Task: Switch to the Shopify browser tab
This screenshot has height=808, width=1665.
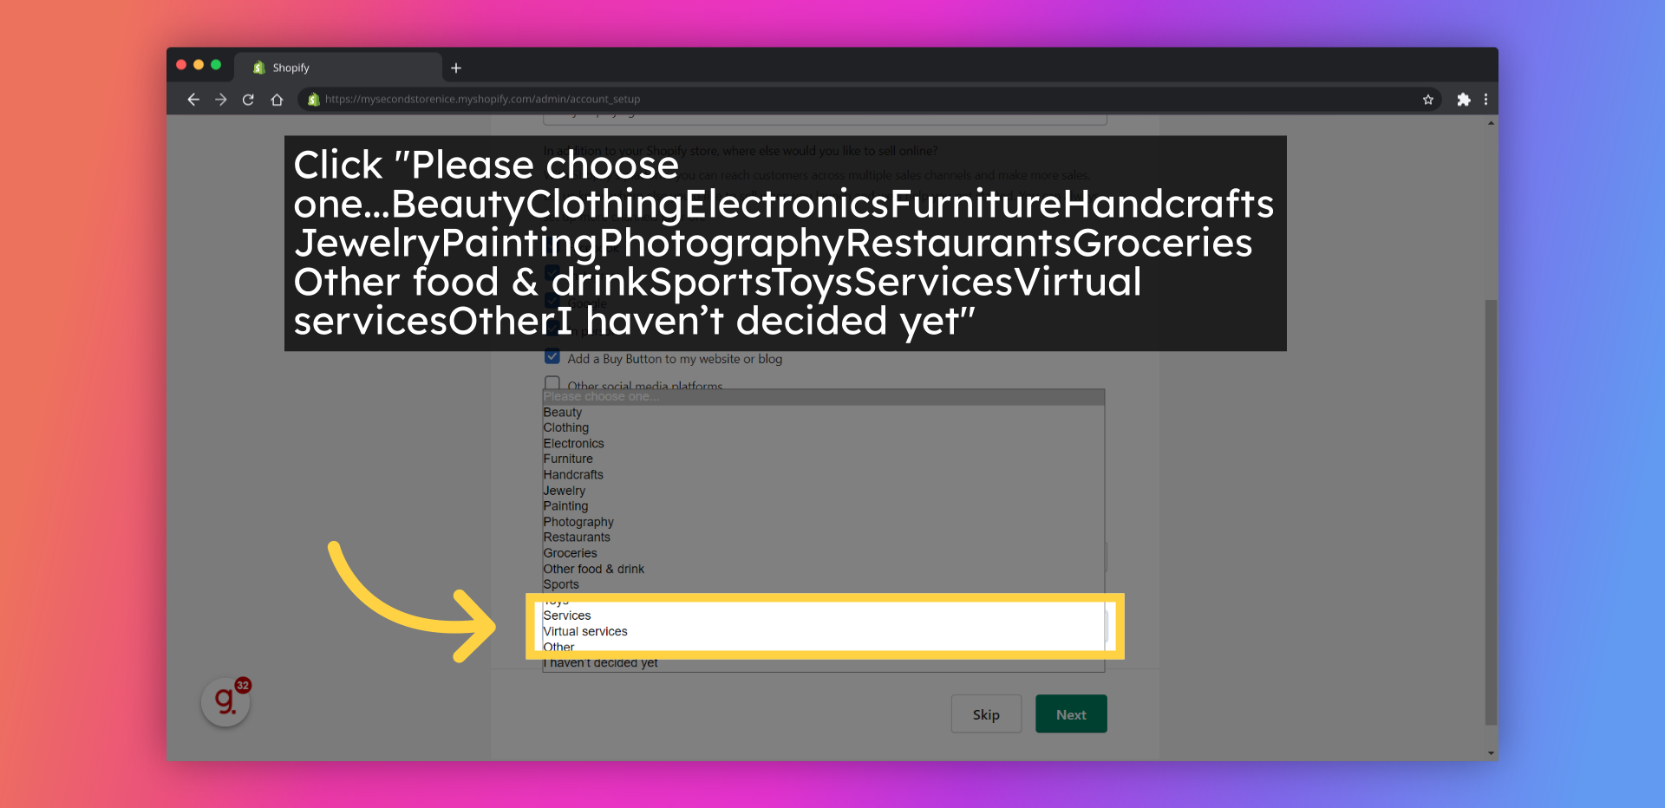Action: (x=338, y=68)
